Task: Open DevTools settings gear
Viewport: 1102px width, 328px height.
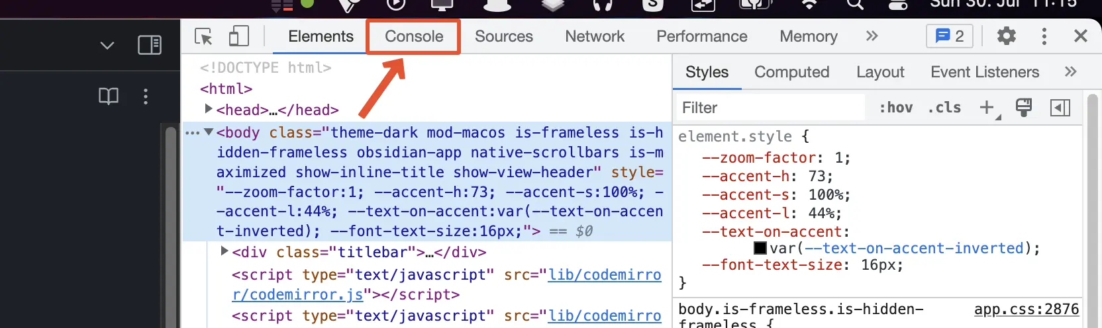Action: 1007,36
